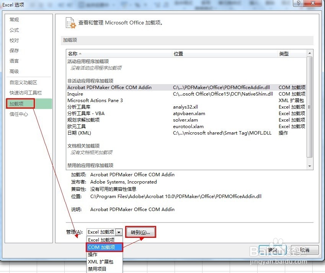Select the 日期 (XML) row
Image resolution: width=325 pixels, height=273 pixels.
186,133
